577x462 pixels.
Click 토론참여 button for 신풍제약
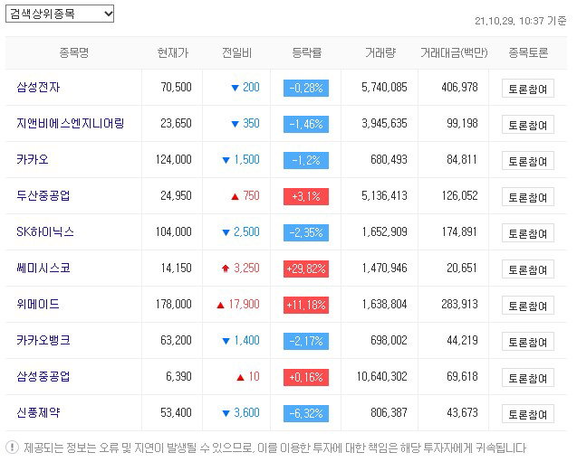(528, 414)
